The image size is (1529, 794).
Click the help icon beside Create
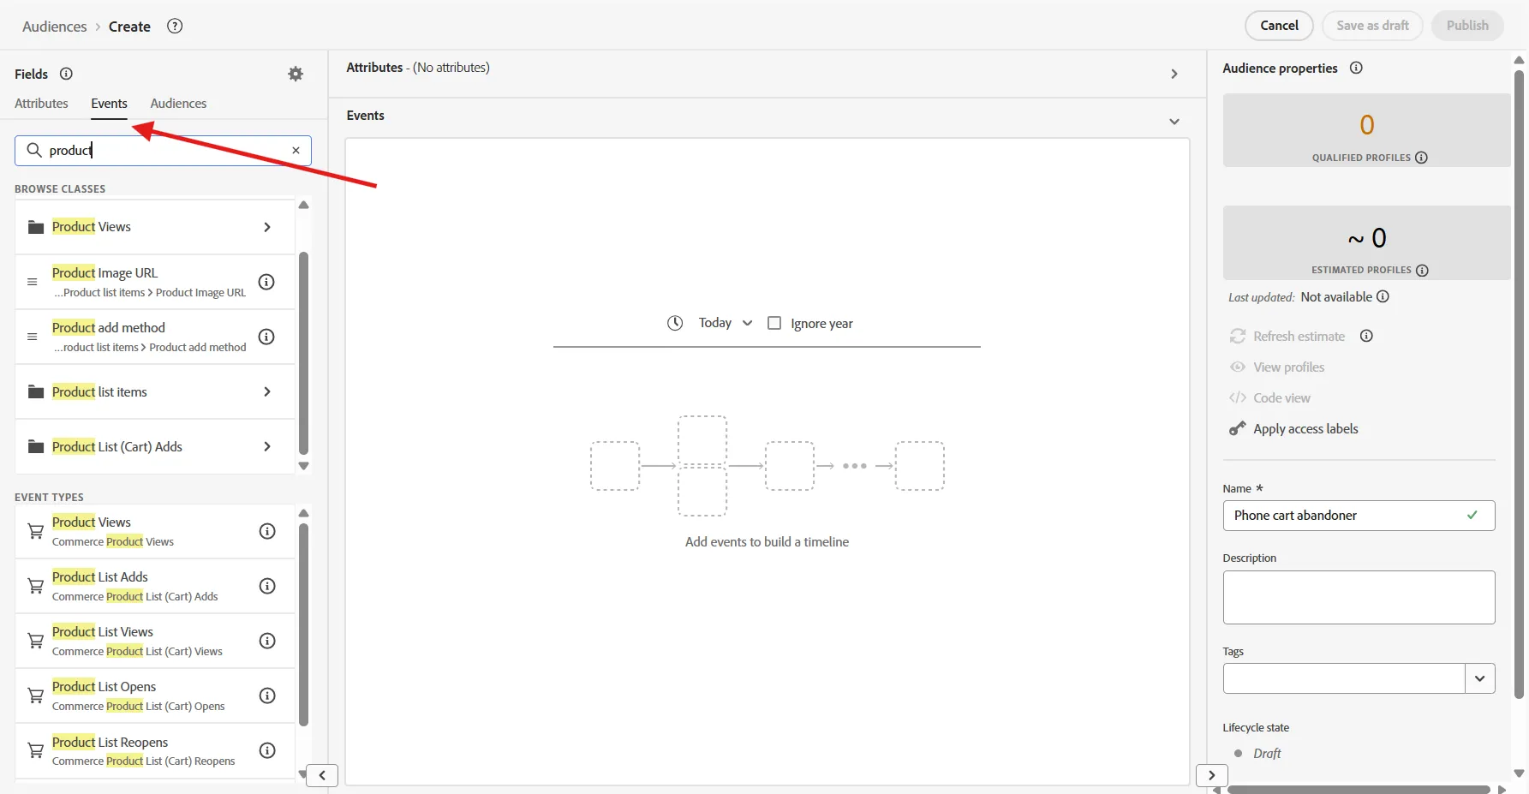click(x=175, y=26)
